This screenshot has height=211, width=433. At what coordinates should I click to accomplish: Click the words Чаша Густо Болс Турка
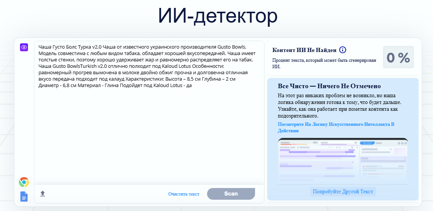click(65, 46)
